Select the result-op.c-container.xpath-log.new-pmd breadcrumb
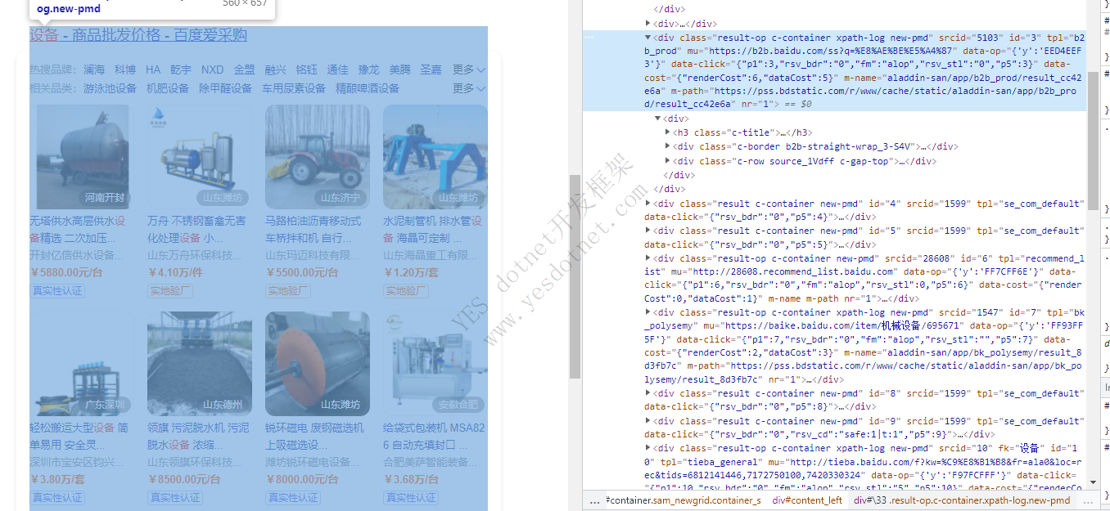1110x511 pixels. click(961, 500)
